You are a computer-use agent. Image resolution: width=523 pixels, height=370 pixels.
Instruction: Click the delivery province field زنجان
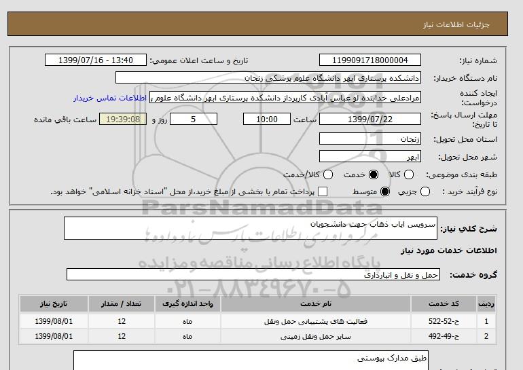pos(370,138)
